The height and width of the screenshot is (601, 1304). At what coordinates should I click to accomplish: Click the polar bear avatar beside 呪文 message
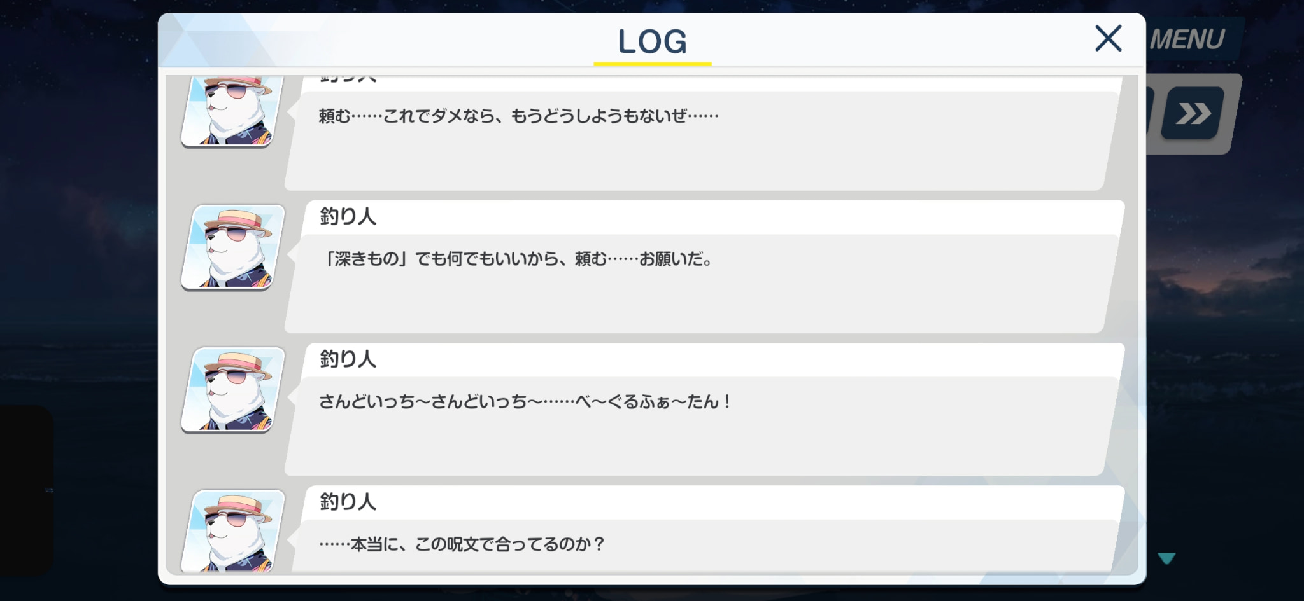coord(233,531)
